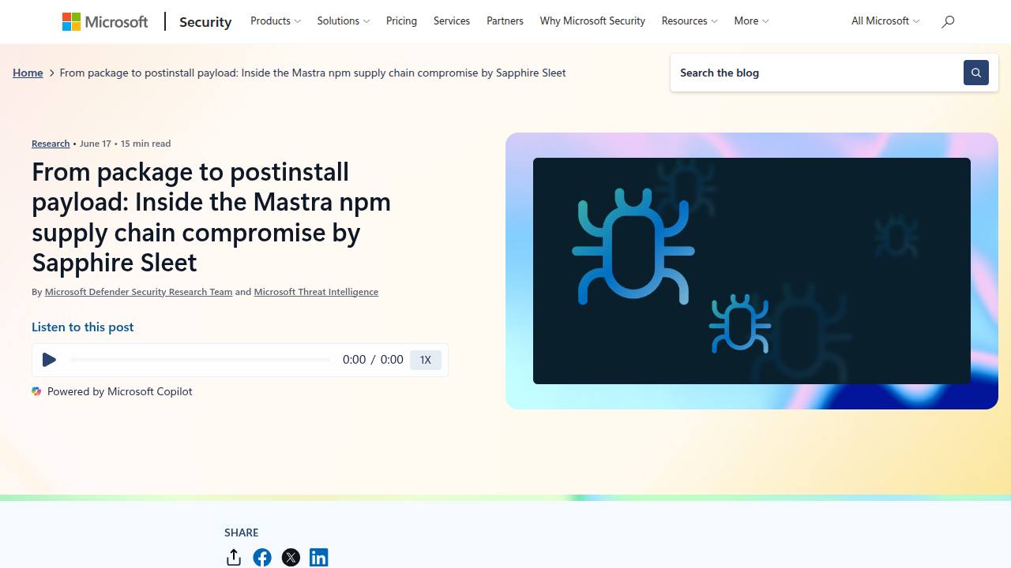Expand the Resources dropdown menu
This screenshot has width=1011, height=568.
coord(690,21)
